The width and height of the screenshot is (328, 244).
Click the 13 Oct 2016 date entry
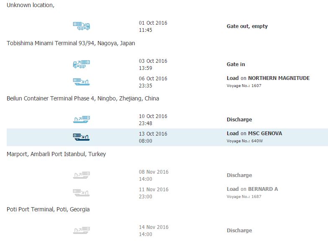pos(153,134)
